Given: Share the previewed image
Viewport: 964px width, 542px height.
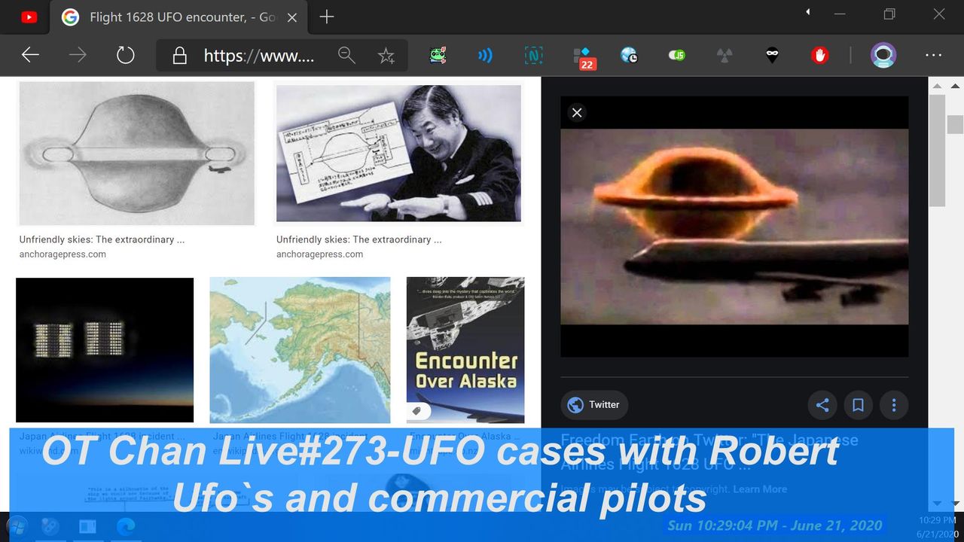Looking at the screenshot, I should pos(822,405).
